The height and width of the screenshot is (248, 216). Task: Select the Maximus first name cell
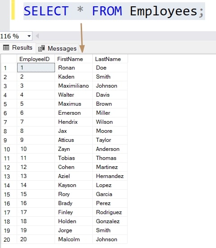(74, 104)
